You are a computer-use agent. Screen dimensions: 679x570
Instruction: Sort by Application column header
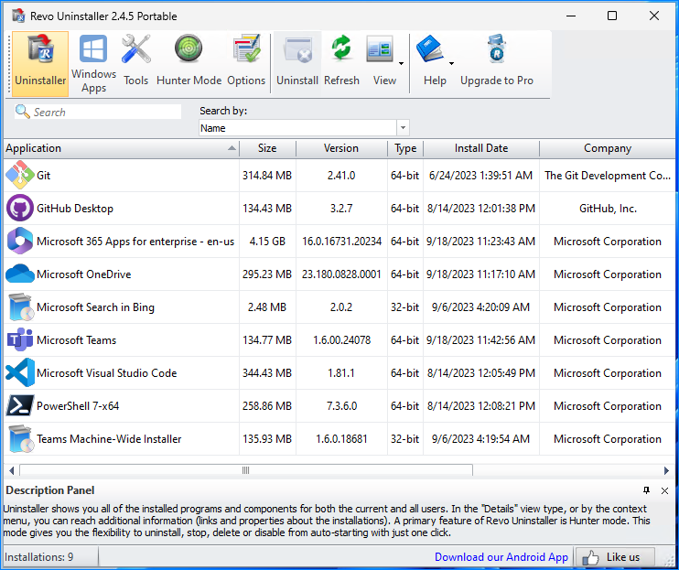121,148
